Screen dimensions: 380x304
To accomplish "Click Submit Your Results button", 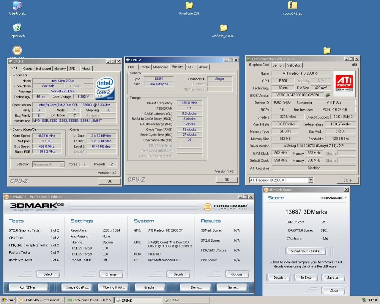I will coord(306,251).
